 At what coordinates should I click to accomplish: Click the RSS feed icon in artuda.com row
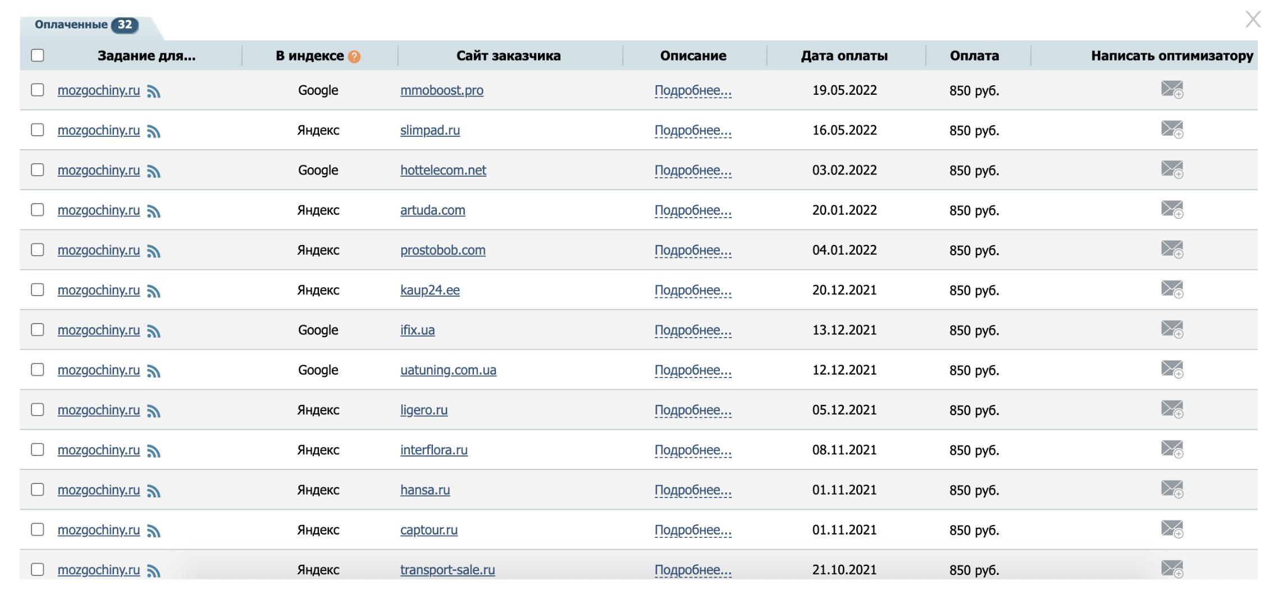(x=153, y=211)
